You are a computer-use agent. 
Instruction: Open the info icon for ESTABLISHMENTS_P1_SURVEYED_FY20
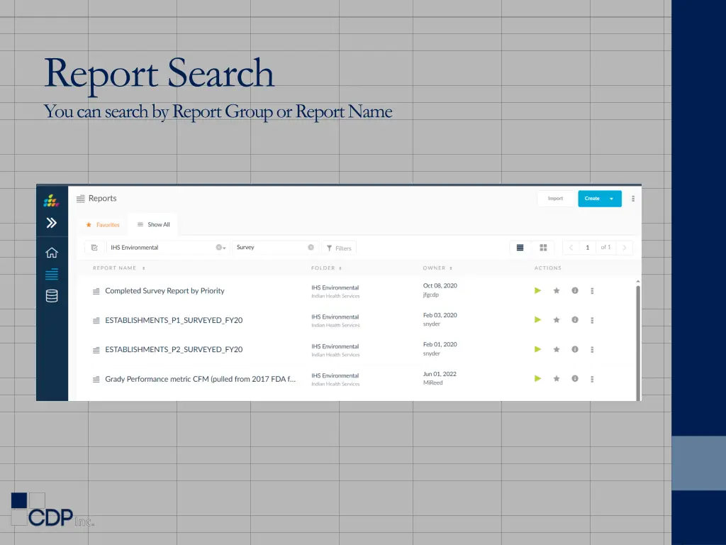pos(574,319)
